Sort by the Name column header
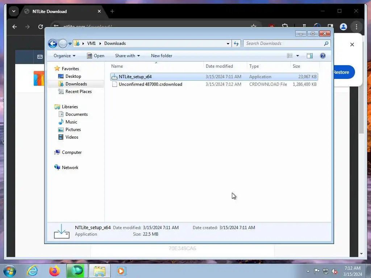The height and width of the screenshot is (278, 371). tap(156, 66)
